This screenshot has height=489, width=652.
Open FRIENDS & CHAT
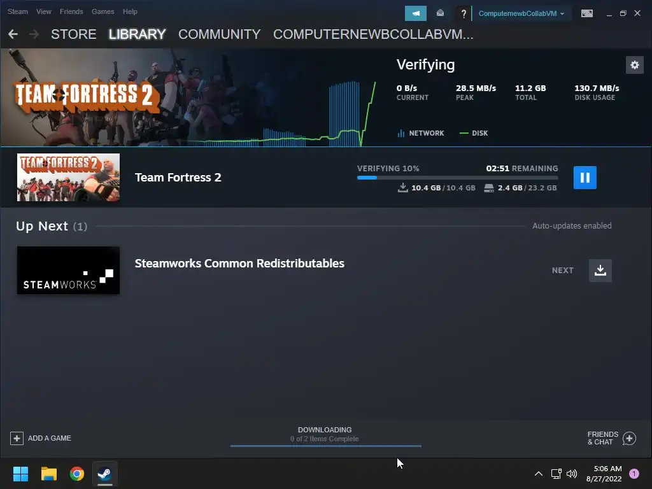611,438
